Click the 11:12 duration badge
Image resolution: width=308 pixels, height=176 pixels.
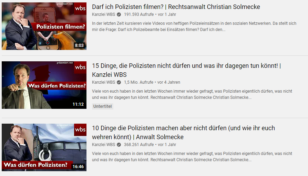click(x=78, y=104)
